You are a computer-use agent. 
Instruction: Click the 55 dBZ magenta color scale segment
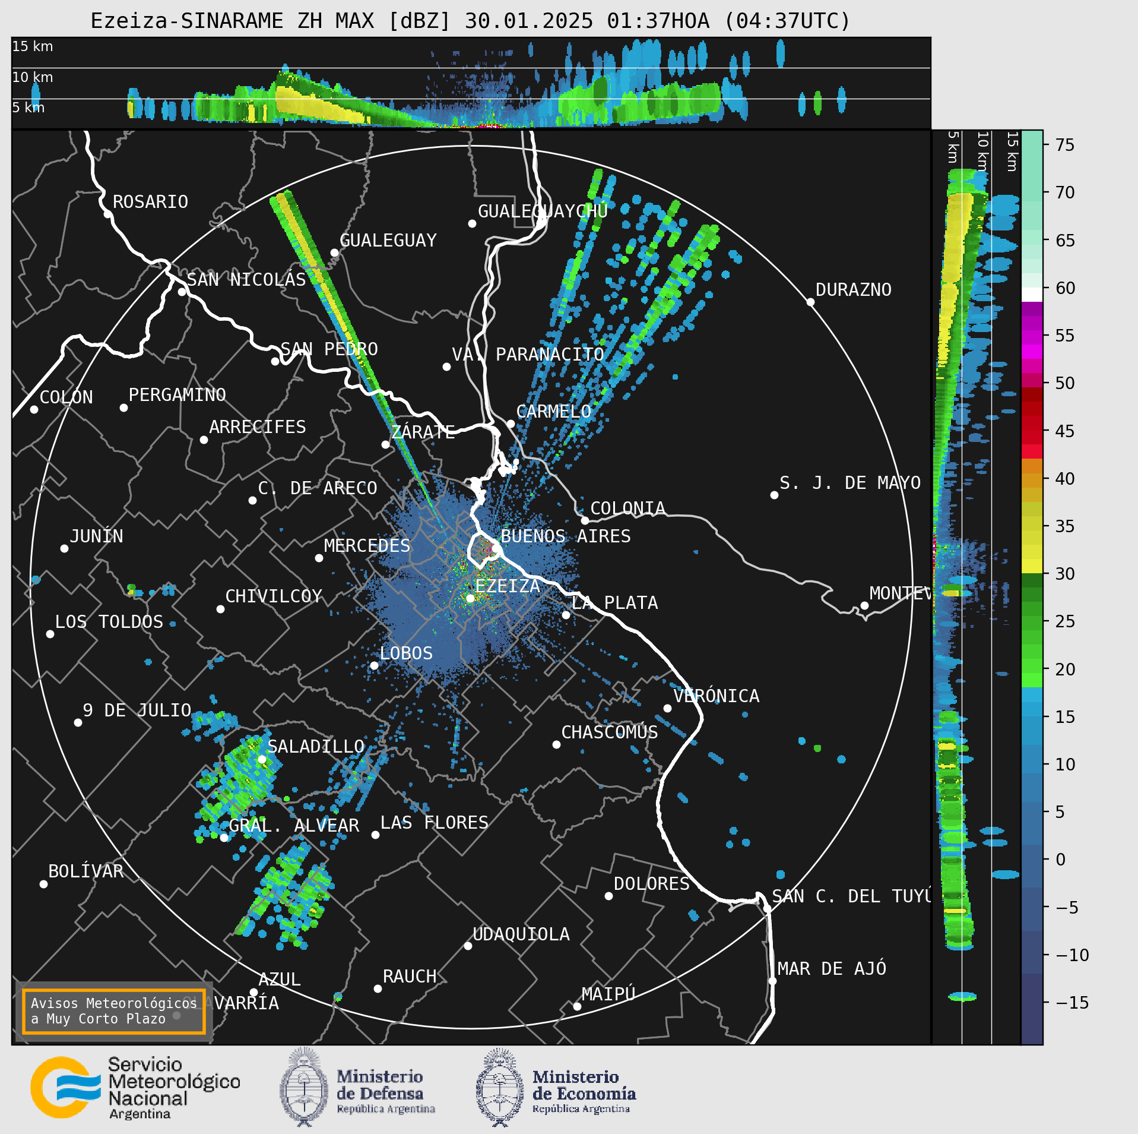(1032, 336)
